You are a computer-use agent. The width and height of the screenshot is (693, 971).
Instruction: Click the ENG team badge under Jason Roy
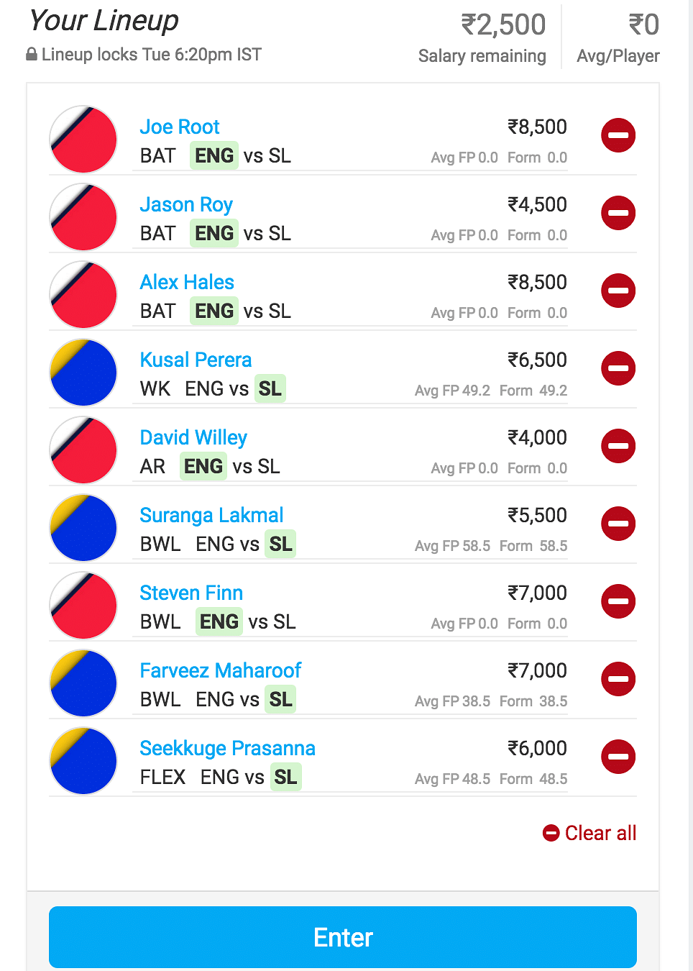pyautogui.click(x=214, y=234)
